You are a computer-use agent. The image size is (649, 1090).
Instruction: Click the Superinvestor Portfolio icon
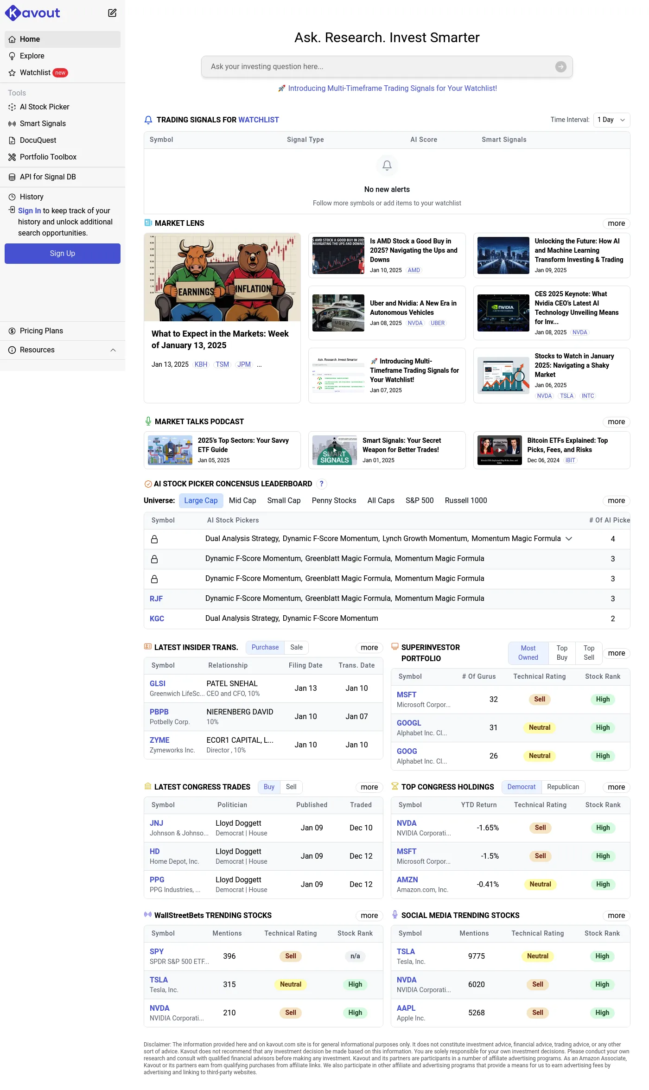pyautogui.click(x=395, y=647)
